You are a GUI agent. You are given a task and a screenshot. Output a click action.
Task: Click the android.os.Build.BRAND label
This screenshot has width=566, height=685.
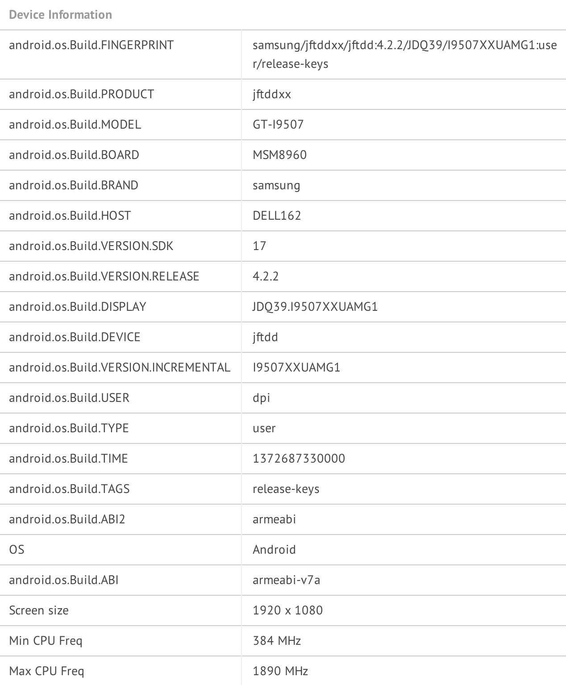click(74, 185)
